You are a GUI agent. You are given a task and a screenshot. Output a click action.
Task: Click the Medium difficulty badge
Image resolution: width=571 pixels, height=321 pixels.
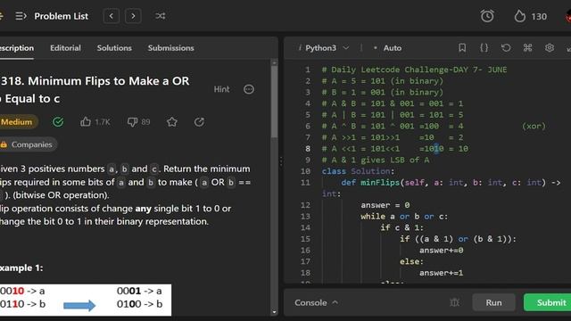[x=18, y=122]
